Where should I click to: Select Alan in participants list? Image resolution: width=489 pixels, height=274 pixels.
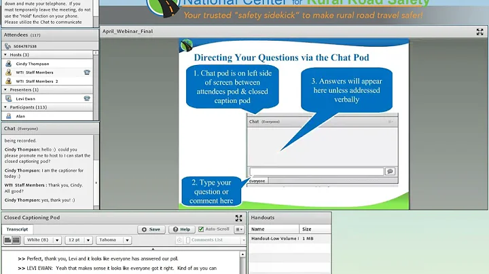[x=20, y=116]
